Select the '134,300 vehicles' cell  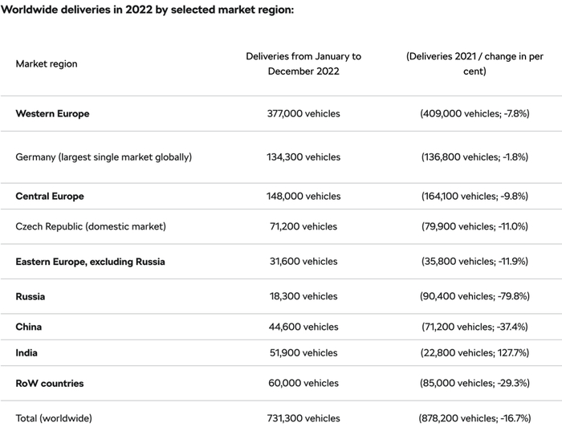coord(303,157)
